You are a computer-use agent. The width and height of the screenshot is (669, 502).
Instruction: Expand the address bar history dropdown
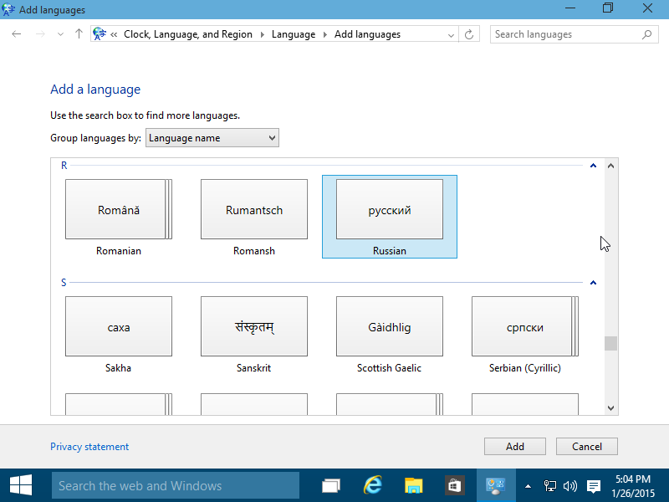click(451, 35)
